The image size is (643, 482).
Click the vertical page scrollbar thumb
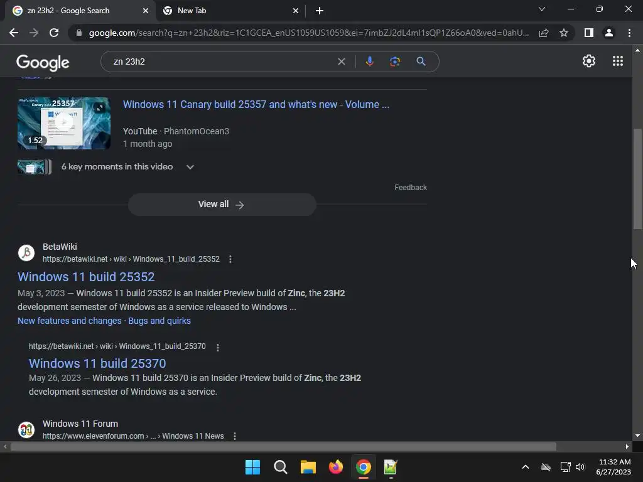click(637, 179)
